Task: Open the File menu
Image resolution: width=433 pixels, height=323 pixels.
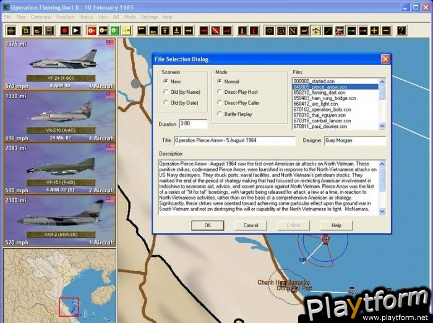Action: click(7, 17)
